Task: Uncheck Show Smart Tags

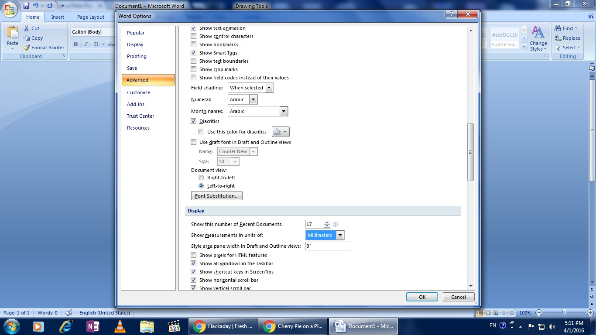Action: click(194, 53)
